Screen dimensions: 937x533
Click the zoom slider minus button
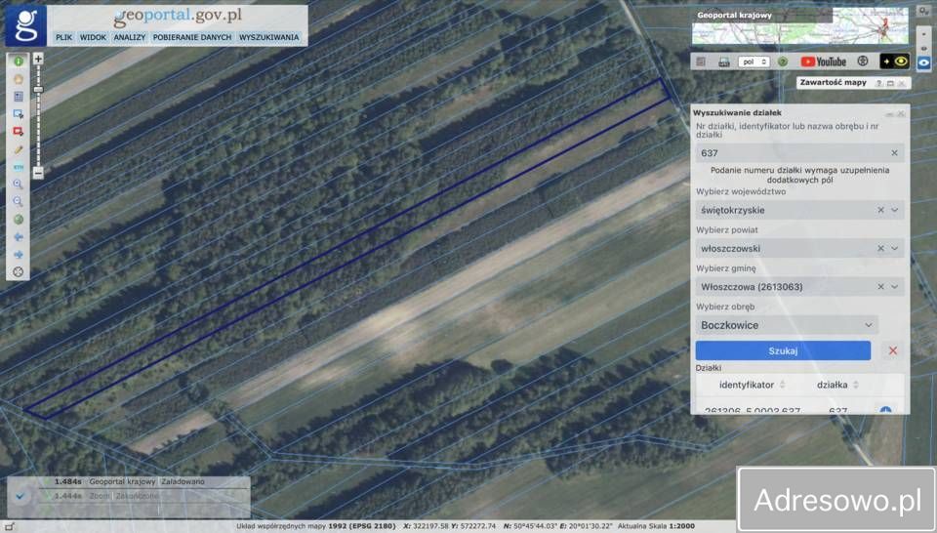[38, 173]
